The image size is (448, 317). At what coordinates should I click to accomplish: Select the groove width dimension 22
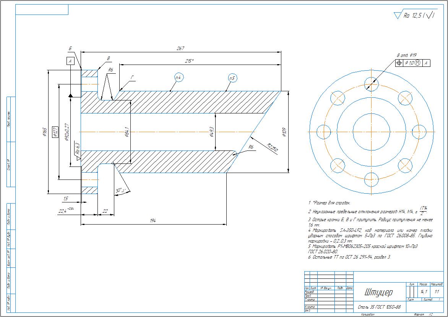tap(105, 211)
